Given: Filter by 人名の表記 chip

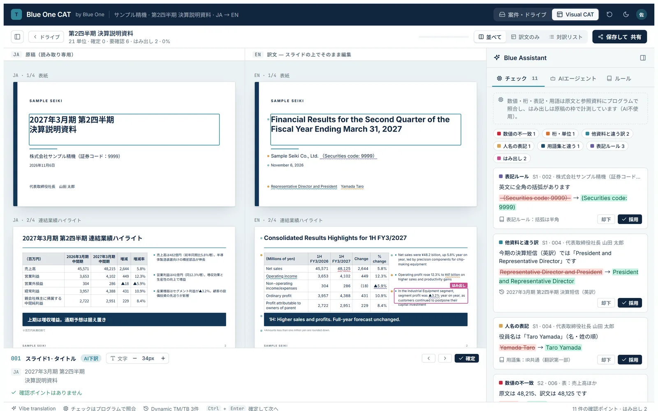Looking at the screenshot, I should [514, 146].
